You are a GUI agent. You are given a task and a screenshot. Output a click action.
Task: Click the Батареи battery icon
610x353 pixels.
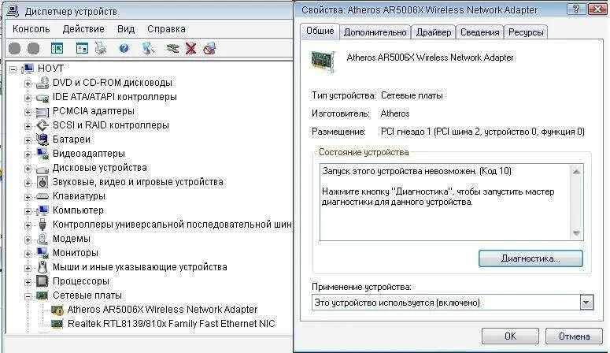(43, 139)
